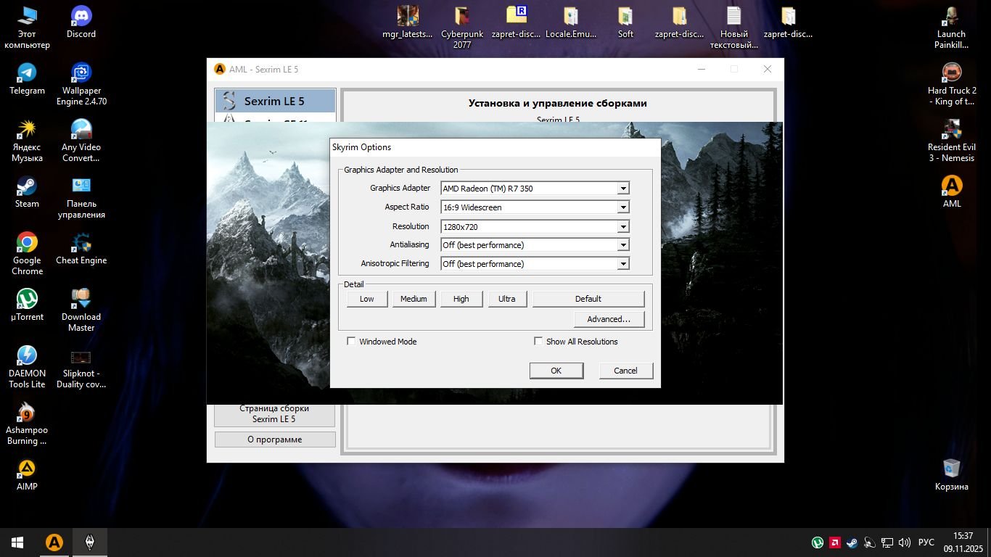Image resolution: width=991 pixels, height=557 pixels.
Task: Click the AML icon in the taskbar
Action: point(54,542)
